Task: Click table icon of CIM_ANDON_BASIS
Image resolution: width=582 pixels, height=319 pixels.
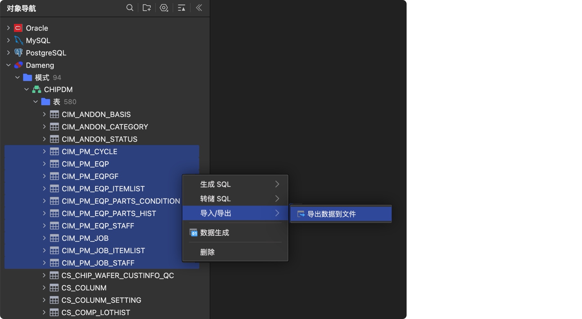Action: tap(54, 114)
